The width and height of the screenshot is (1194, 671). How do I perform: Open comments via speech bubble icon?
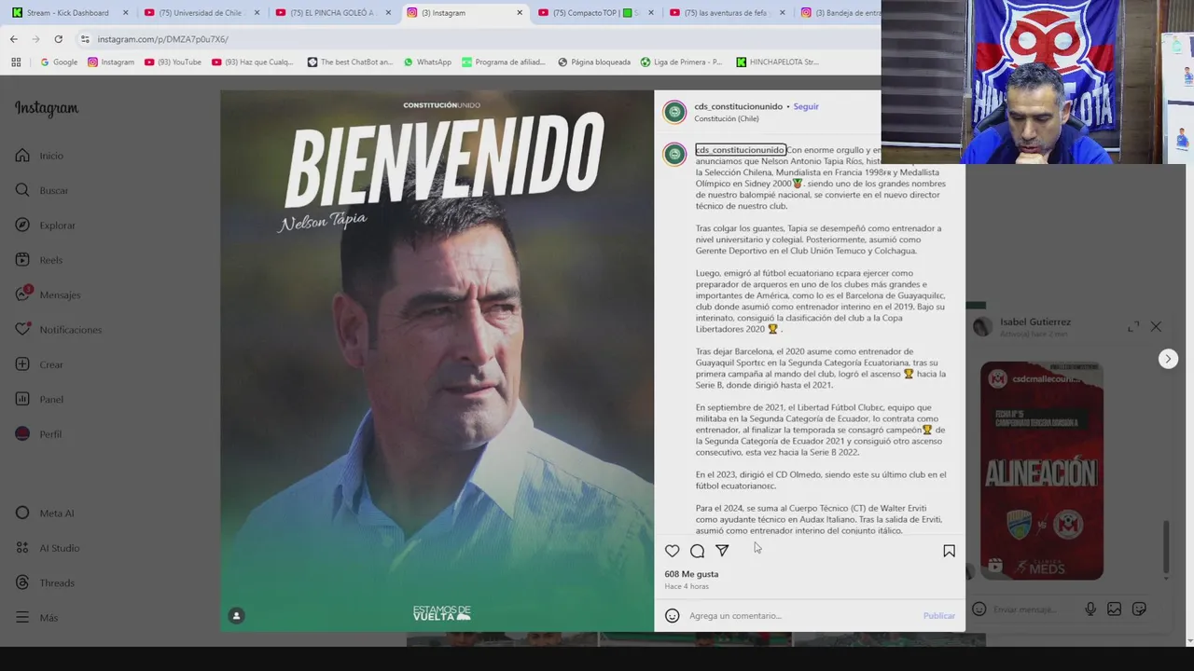[697, 551]
